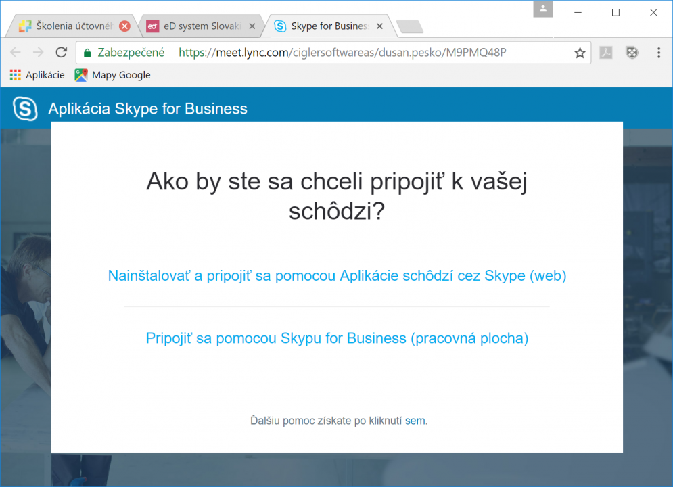Image resolution: width=673 pixels, height=487 pixels.
Task: Select the Skype for Business tab
Action: point(323,26)
